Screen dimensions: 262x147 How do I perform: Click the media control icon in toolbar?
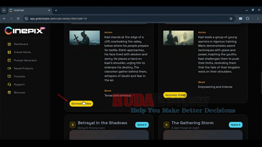coord(241,18)
